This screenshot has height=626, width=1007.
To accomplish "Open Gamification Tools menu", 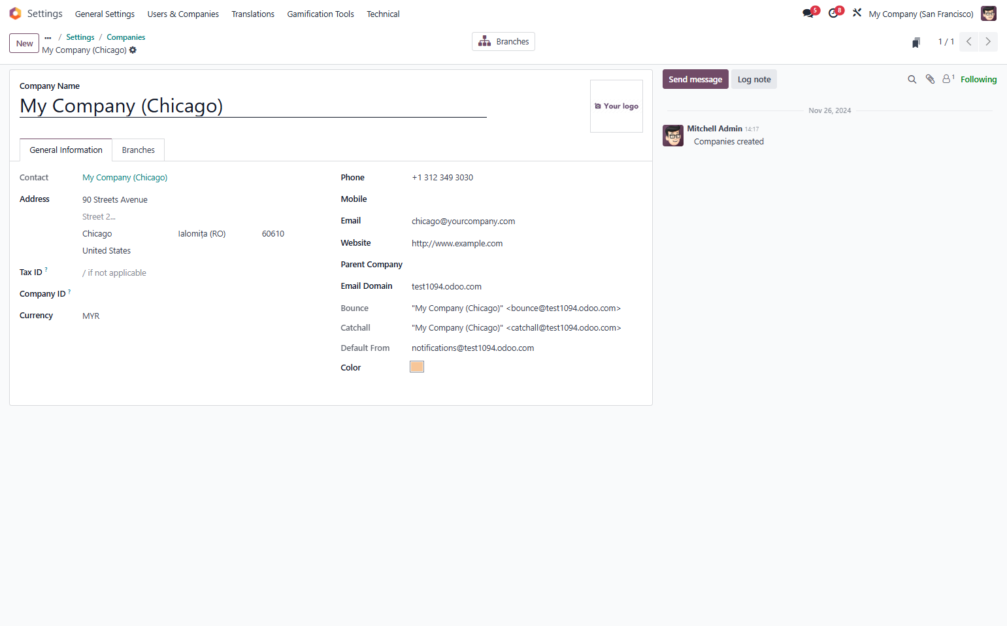I will (x=320, y=14).
